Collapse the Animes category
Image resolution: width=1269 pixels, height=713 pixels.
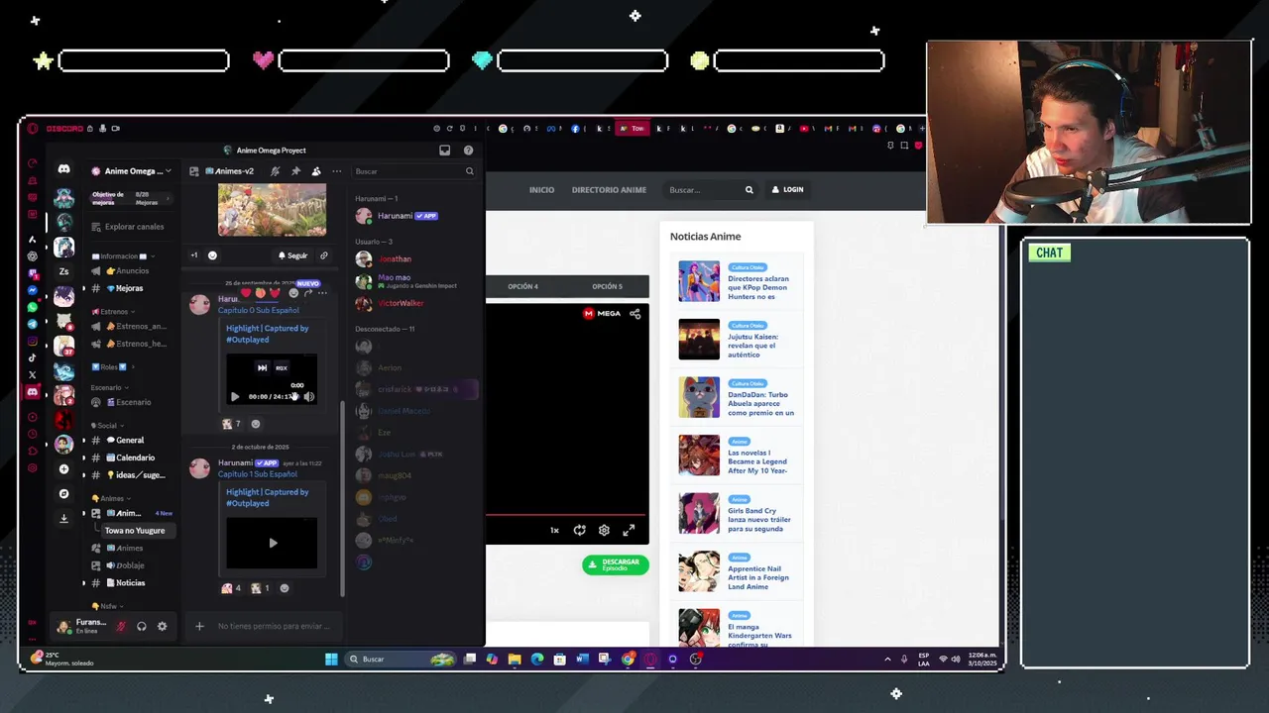(111, 498)
